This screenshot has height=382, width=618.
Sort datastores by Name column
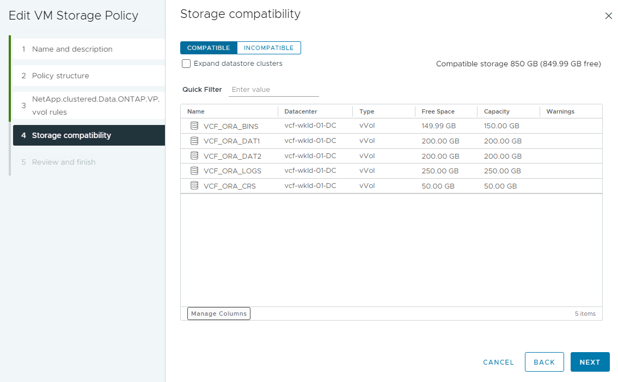point(196,111)
